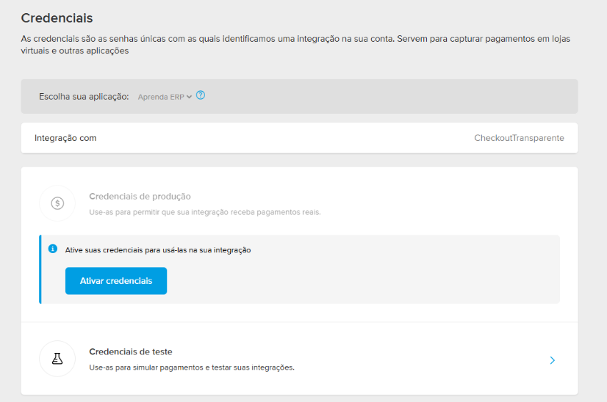
Task: Expand Credenciais de teste with the chevron
Action: (553, 360)
